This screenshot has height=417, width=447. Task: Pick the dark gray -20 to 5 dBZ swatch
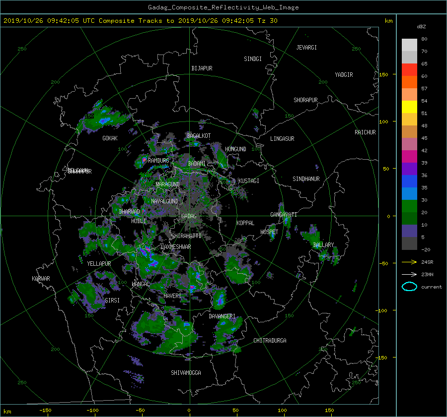409,243
